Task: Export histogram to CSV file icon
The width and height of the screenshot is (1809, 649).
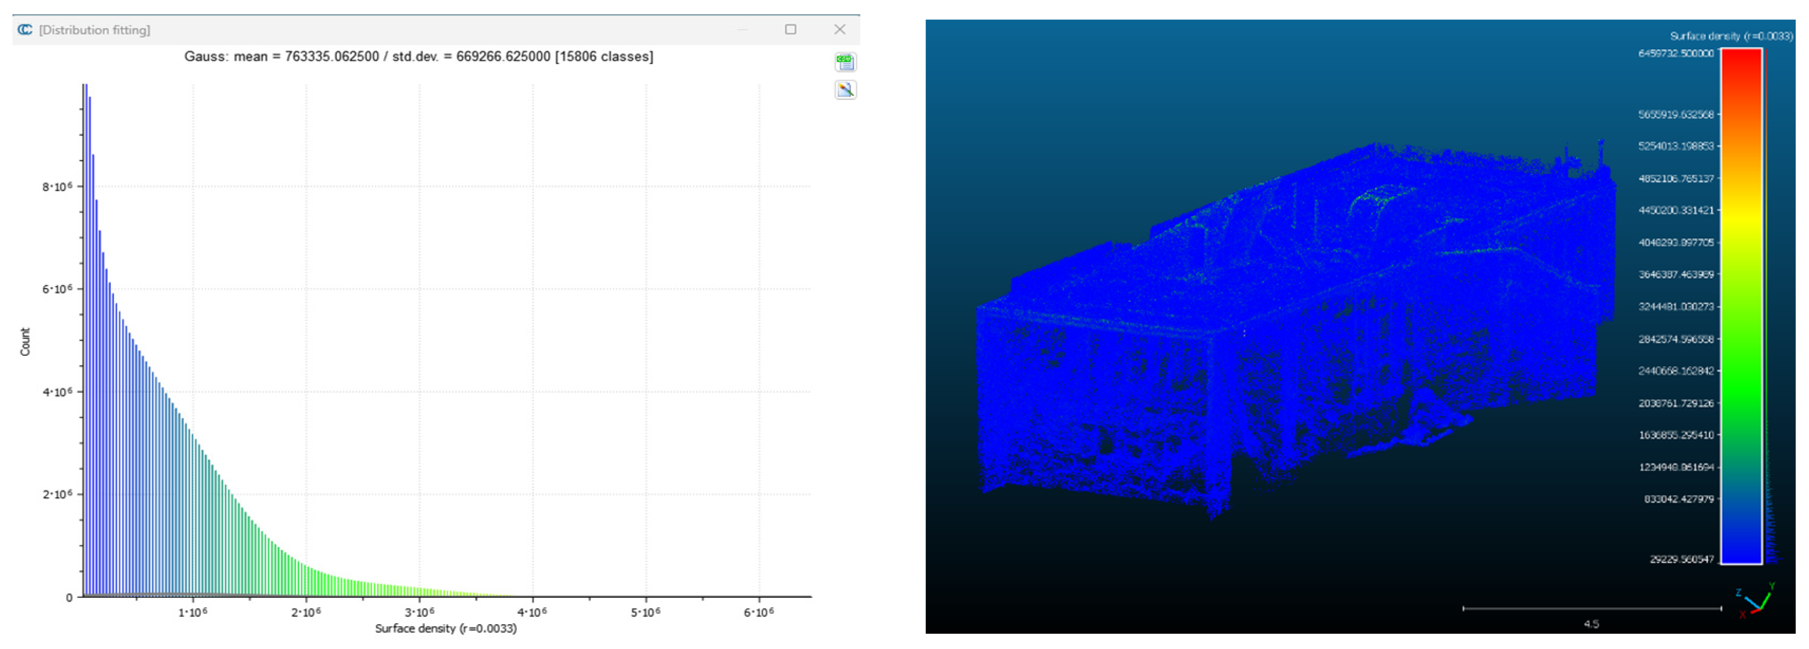Action: [845, 62]
